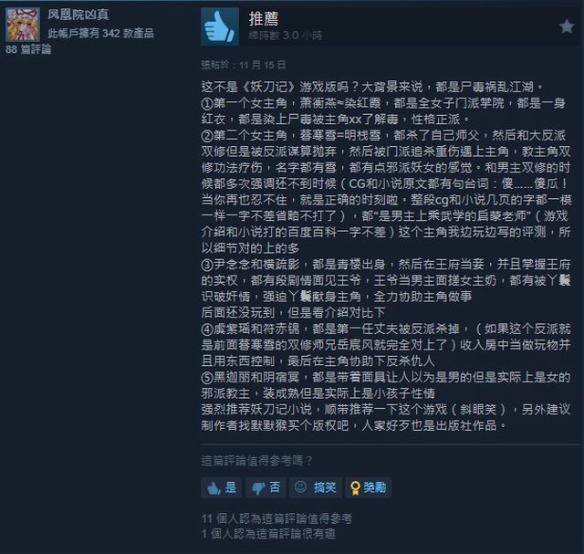This screenshot has width=584, height=554.
Task: Vote 是 on this review's helpfulness
Action: 222,487
